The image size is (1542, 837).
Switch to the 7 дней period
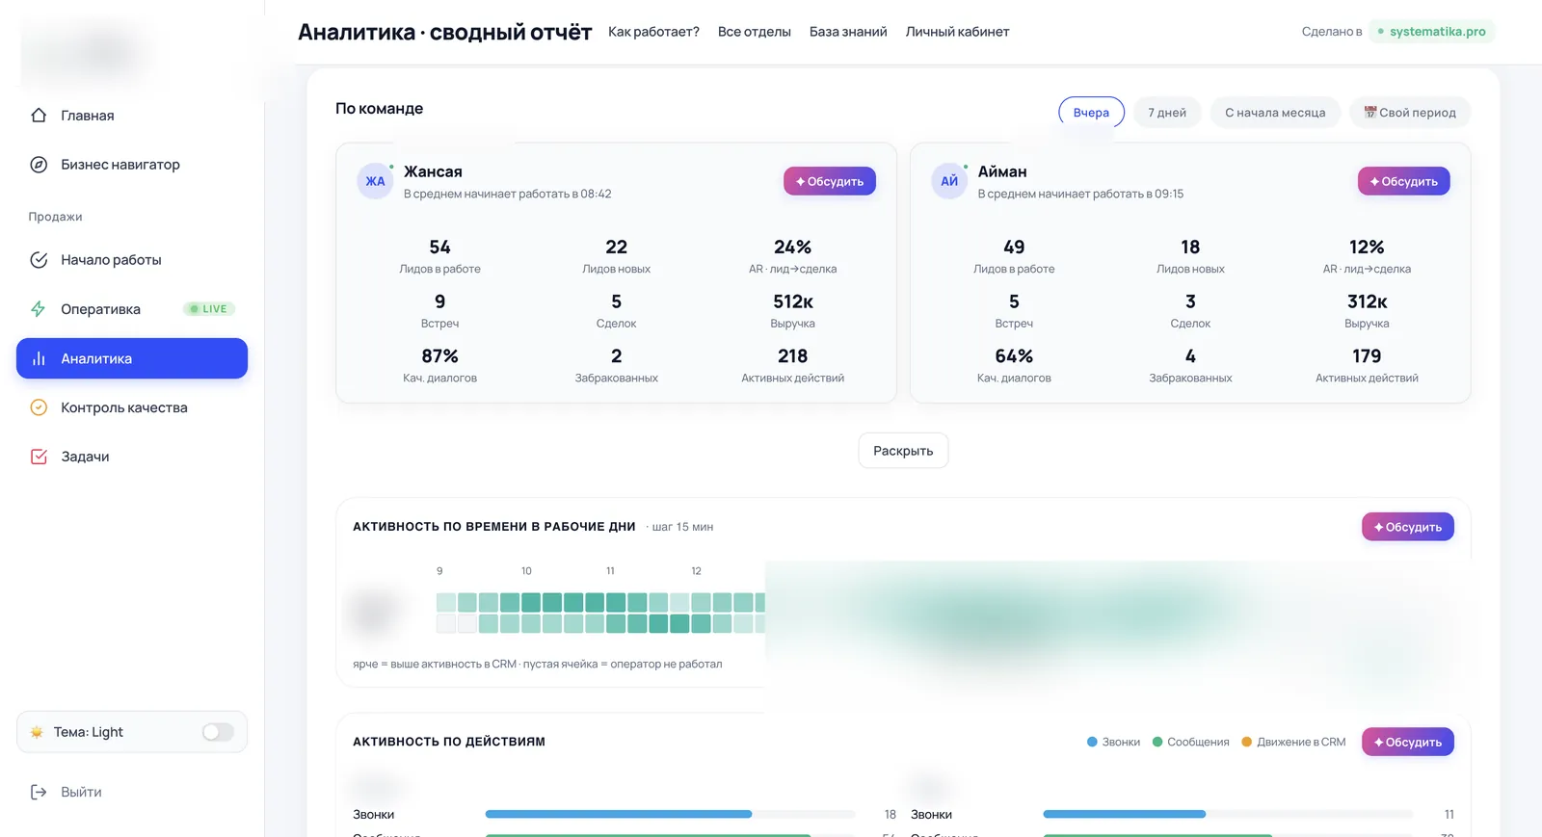pos(1167,113)
